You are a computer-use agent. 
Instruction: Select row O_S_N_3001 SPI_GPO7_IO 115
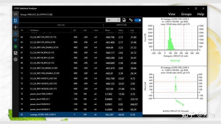pyautogui.click(x=81, y=37)
